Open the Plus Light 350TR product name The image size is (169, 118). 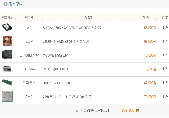tap(55, 69)
